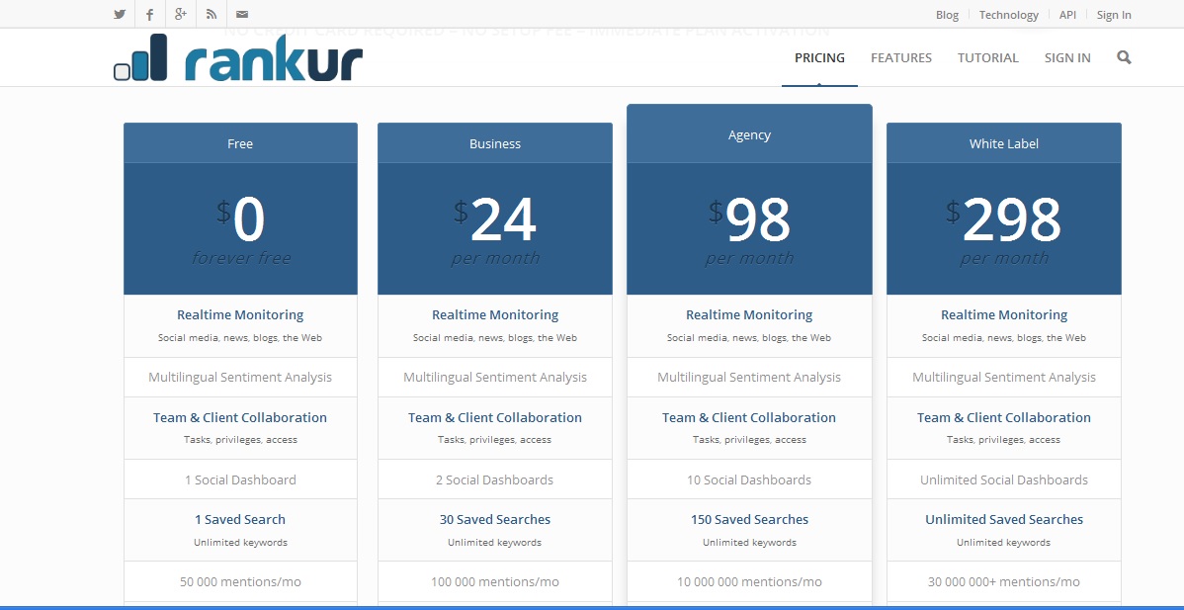Screen dimensions: 1184x610
Task: Click the $24 per month price
Action: pyautogui.click(x=495, y=230)
